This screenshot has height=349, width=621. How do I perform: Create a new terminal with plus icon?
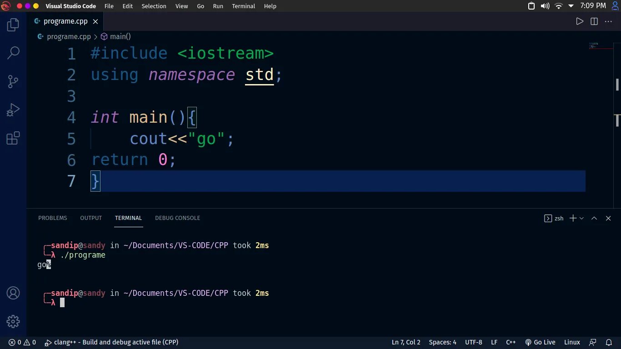(x=573, y=218)
